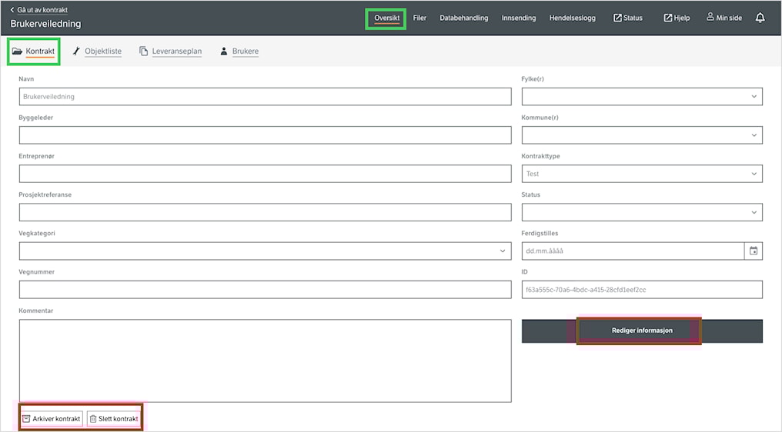Click the Leveranseplan copy icon
The width and height of the screenshot is (782, 432).
click(x=144, y=52)
